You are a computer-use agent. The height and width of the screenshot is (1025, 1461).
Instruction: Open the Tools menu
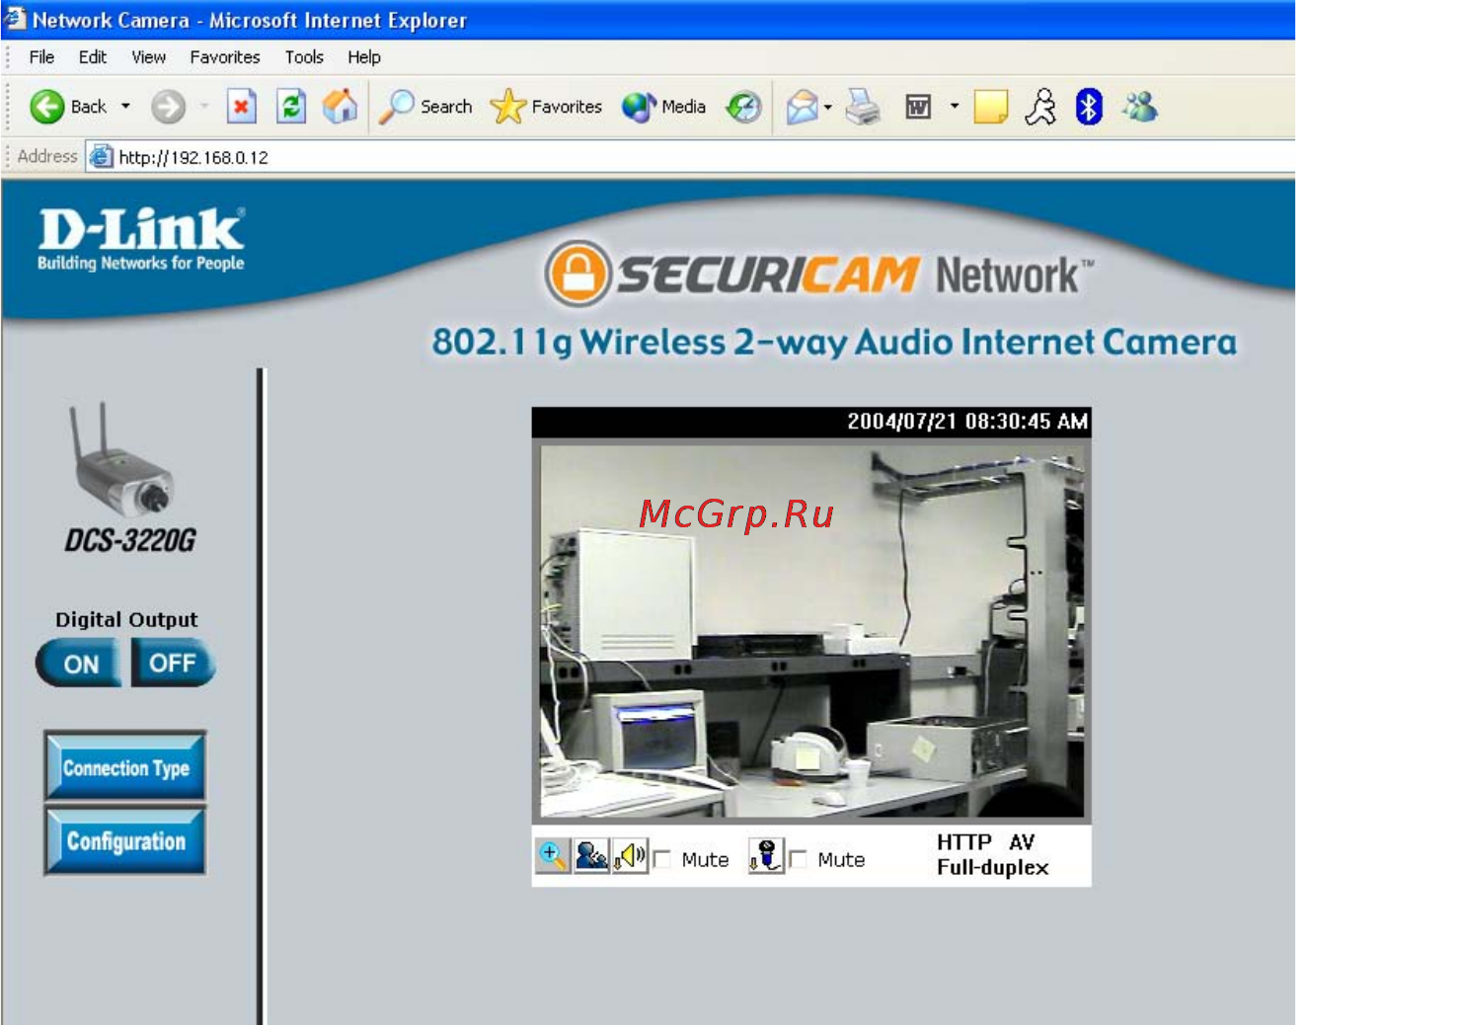tap(304, 57)
